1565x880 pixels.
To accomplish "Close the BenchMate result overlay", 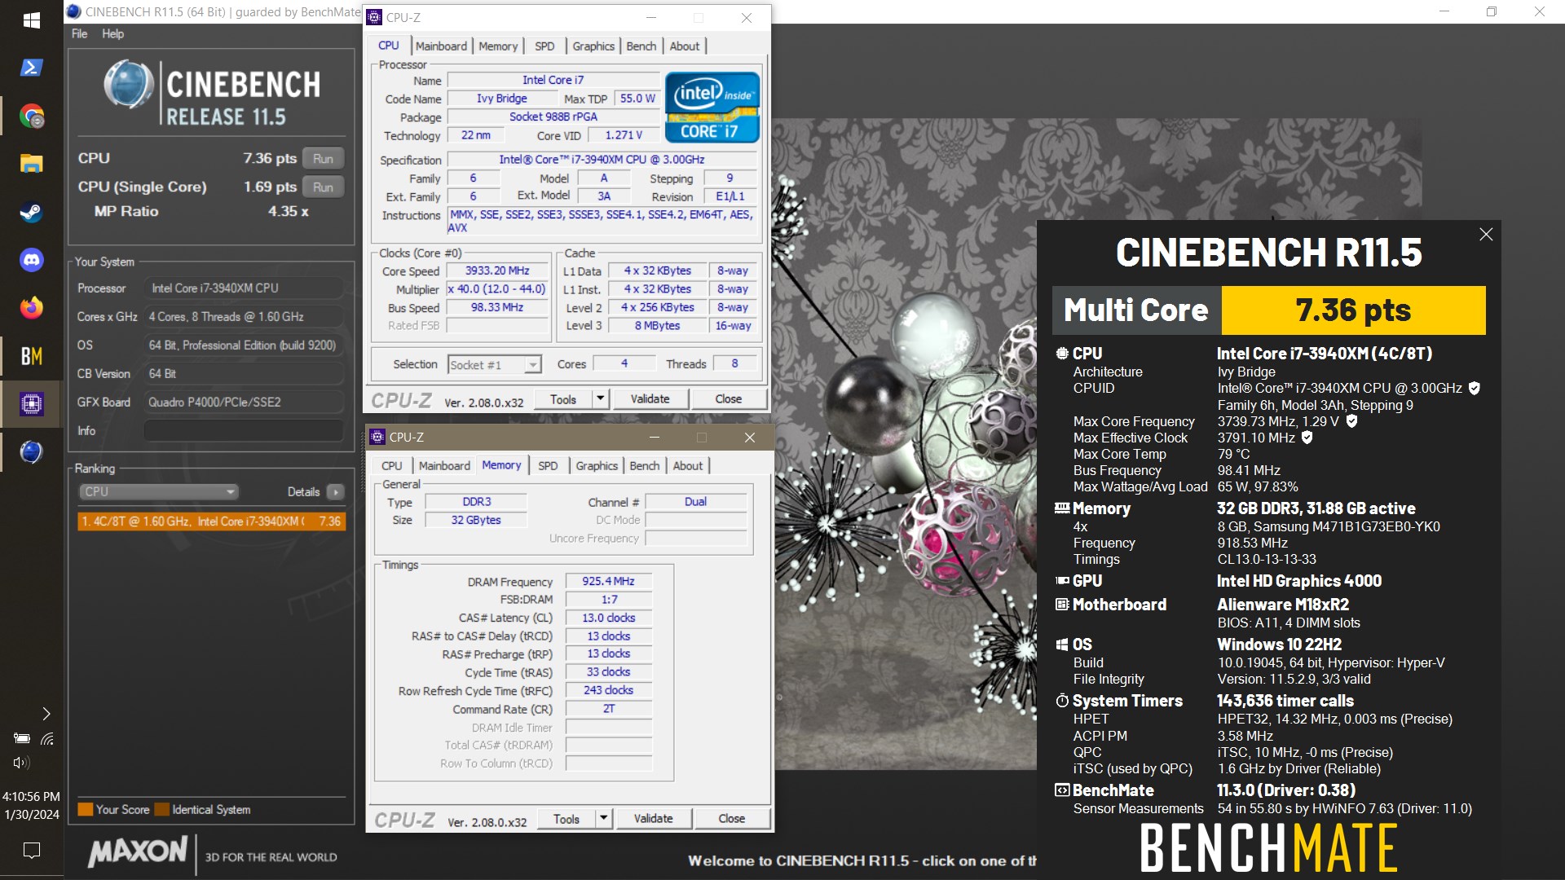I will point(1486,235).
